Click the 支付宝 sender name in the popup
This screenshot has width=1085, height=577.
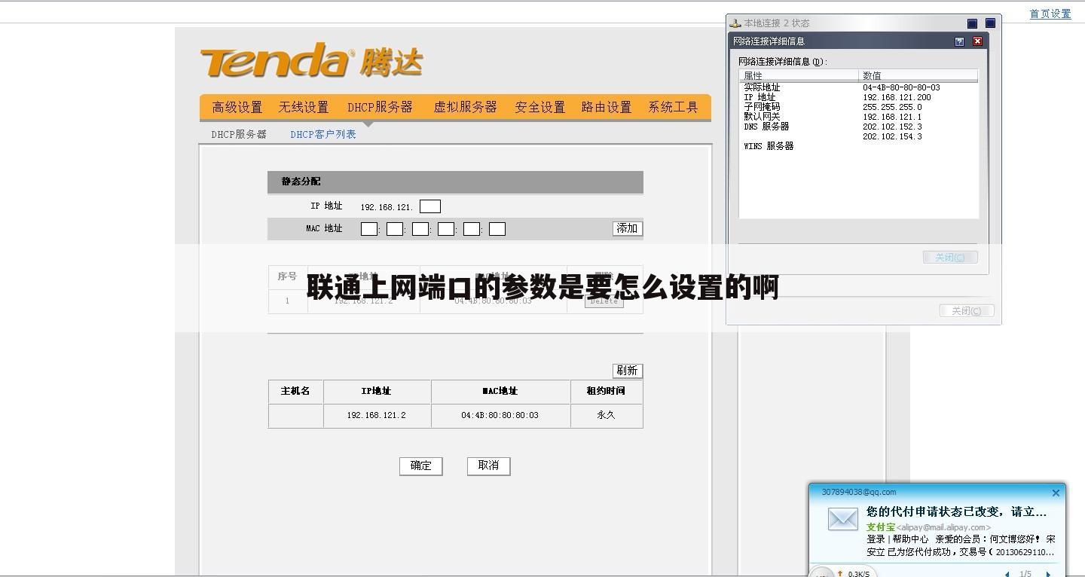tap(880, 527)
